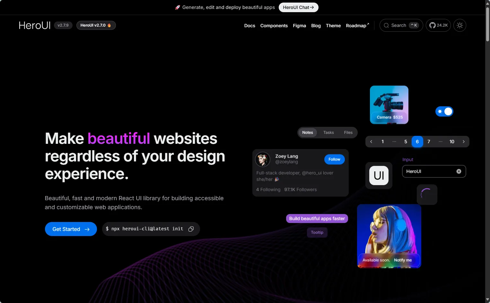Switch to the Files tab

pos(348,133)
